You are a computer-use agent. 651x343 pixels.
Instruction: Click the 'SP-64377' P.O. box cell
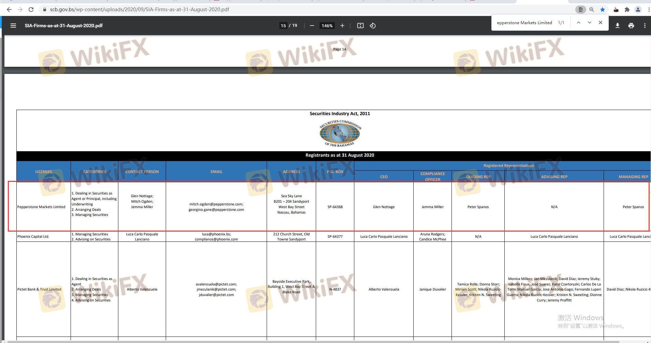point(335,236)
